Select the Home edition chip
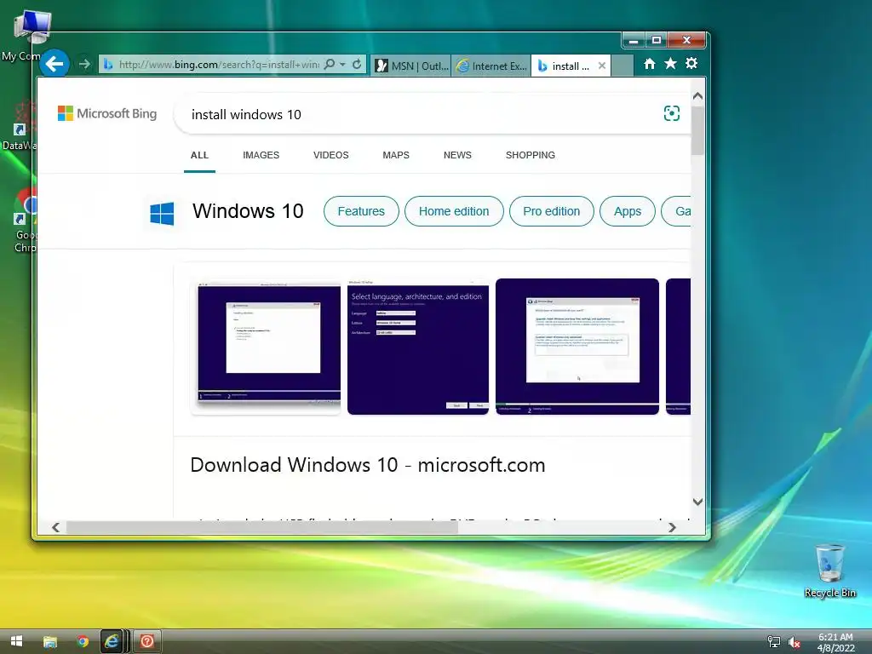 click(454, 211)
